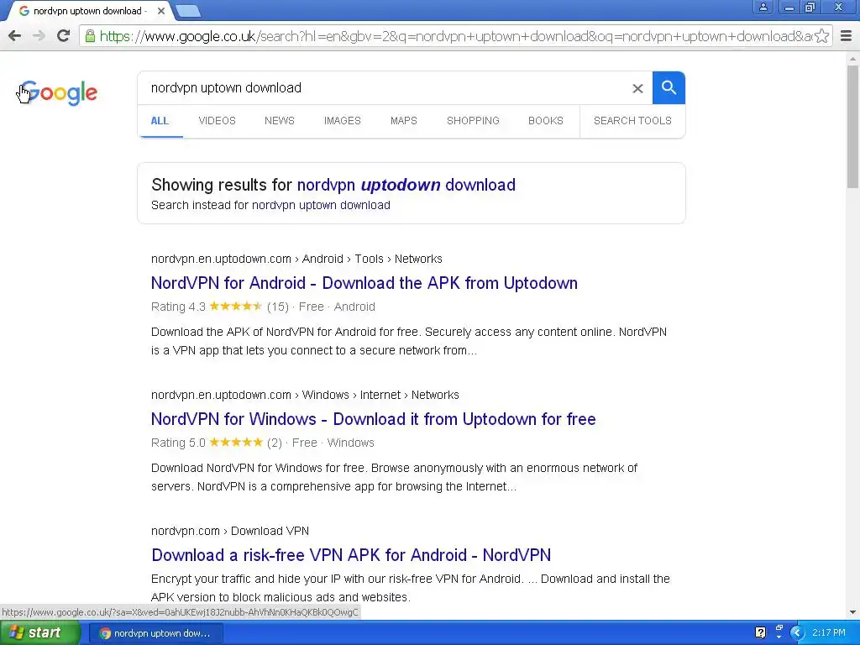Click the Android Tools Networks breadcrumb URL

pos(296,259)
